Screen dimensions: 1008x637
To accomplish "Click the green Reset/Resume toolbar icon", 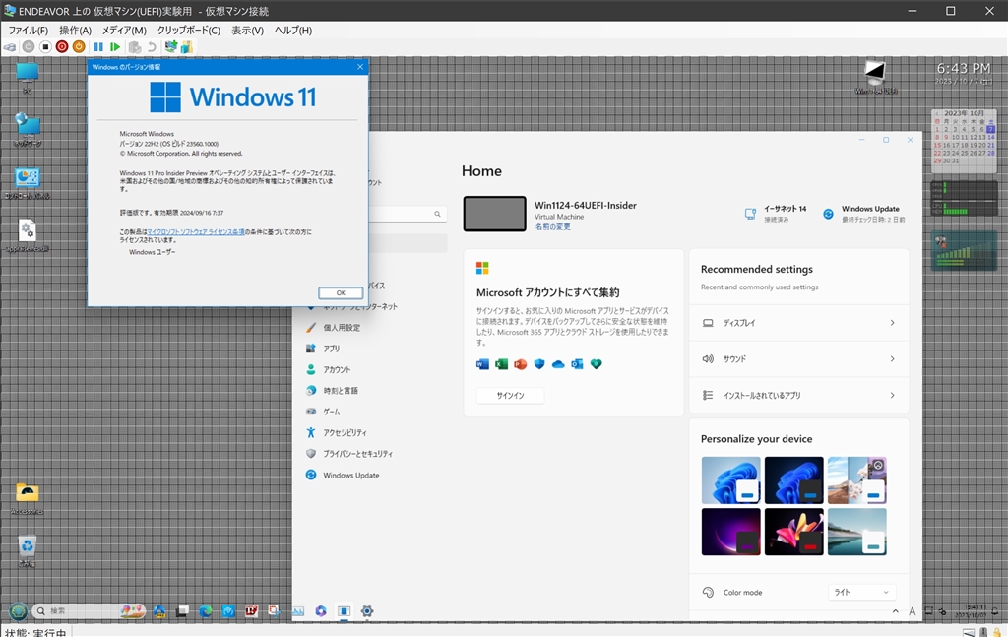I will pos(115,47).
